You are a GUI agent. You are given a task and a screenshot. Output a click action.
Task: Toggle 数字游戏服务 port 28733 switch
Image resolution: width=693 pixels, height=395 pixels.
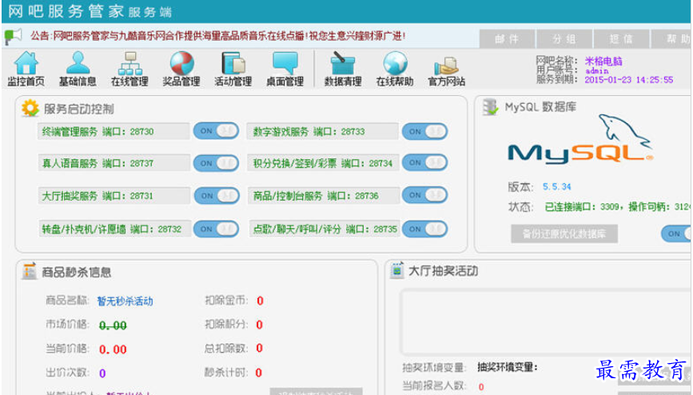[424, 131]
